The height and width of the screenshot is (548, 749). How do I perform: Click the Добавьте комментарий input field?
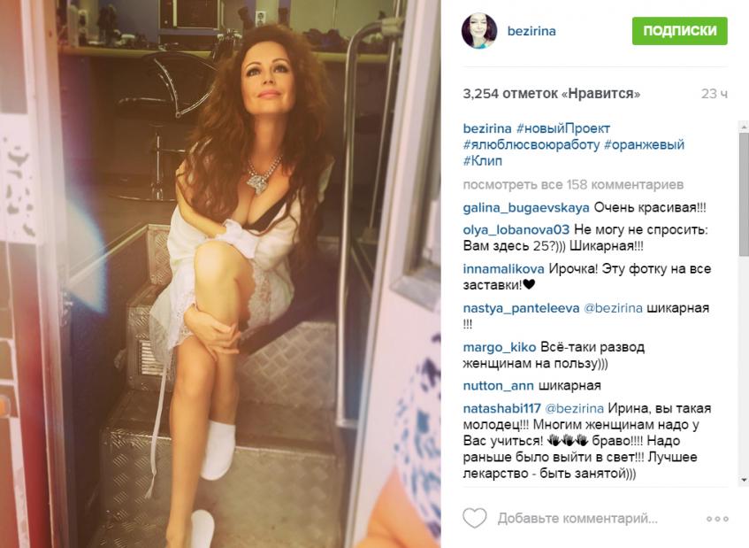(x=577, y=519)
